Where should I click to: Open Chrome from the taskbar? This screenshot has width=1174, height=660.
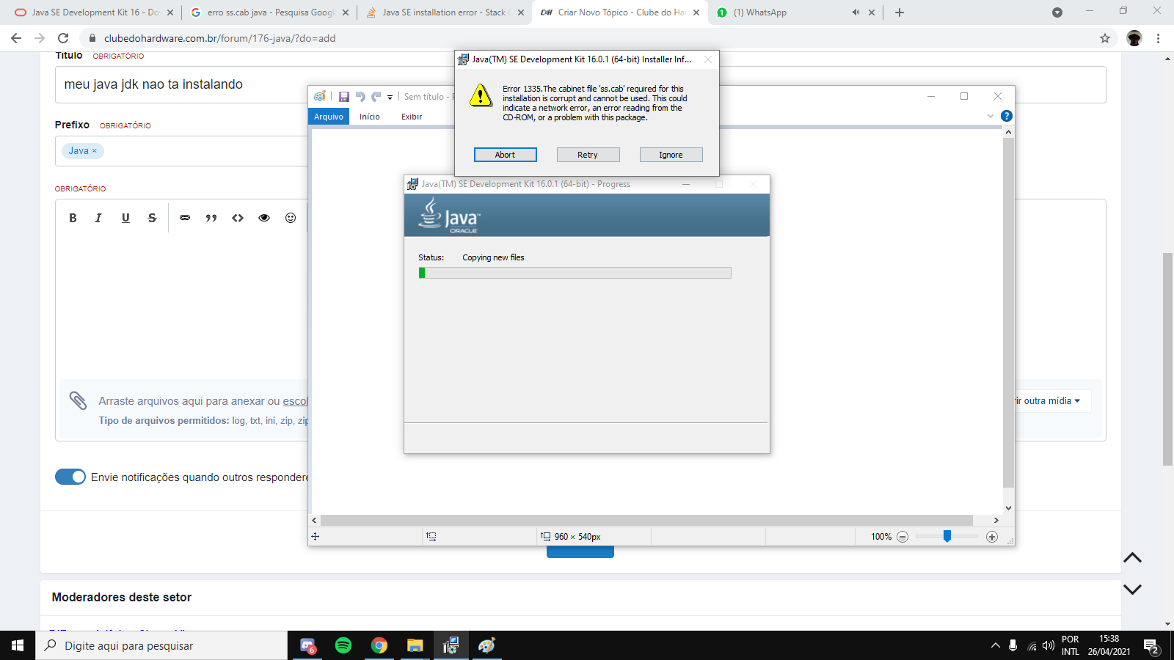[379, 645]
